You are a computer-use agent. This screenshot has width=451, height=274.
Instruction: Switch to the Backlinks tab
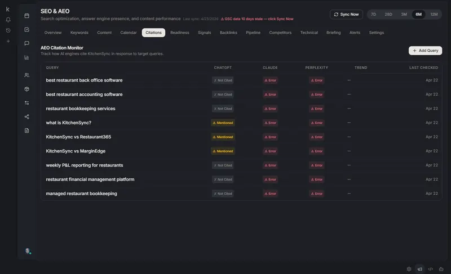(228, 33)
